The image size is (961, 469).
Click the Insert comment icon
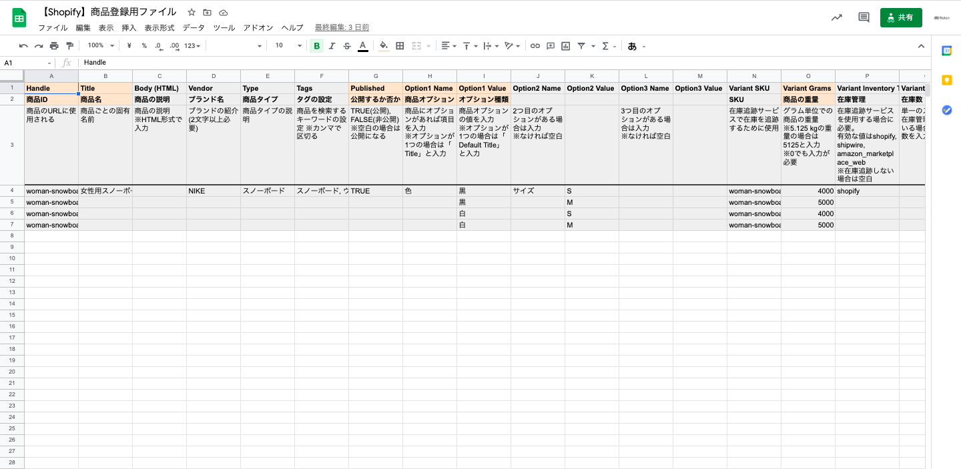[551, 46]
